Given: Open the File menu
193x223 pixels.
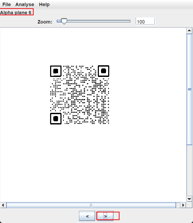Looking at the screenshot, I should [7, 4].
